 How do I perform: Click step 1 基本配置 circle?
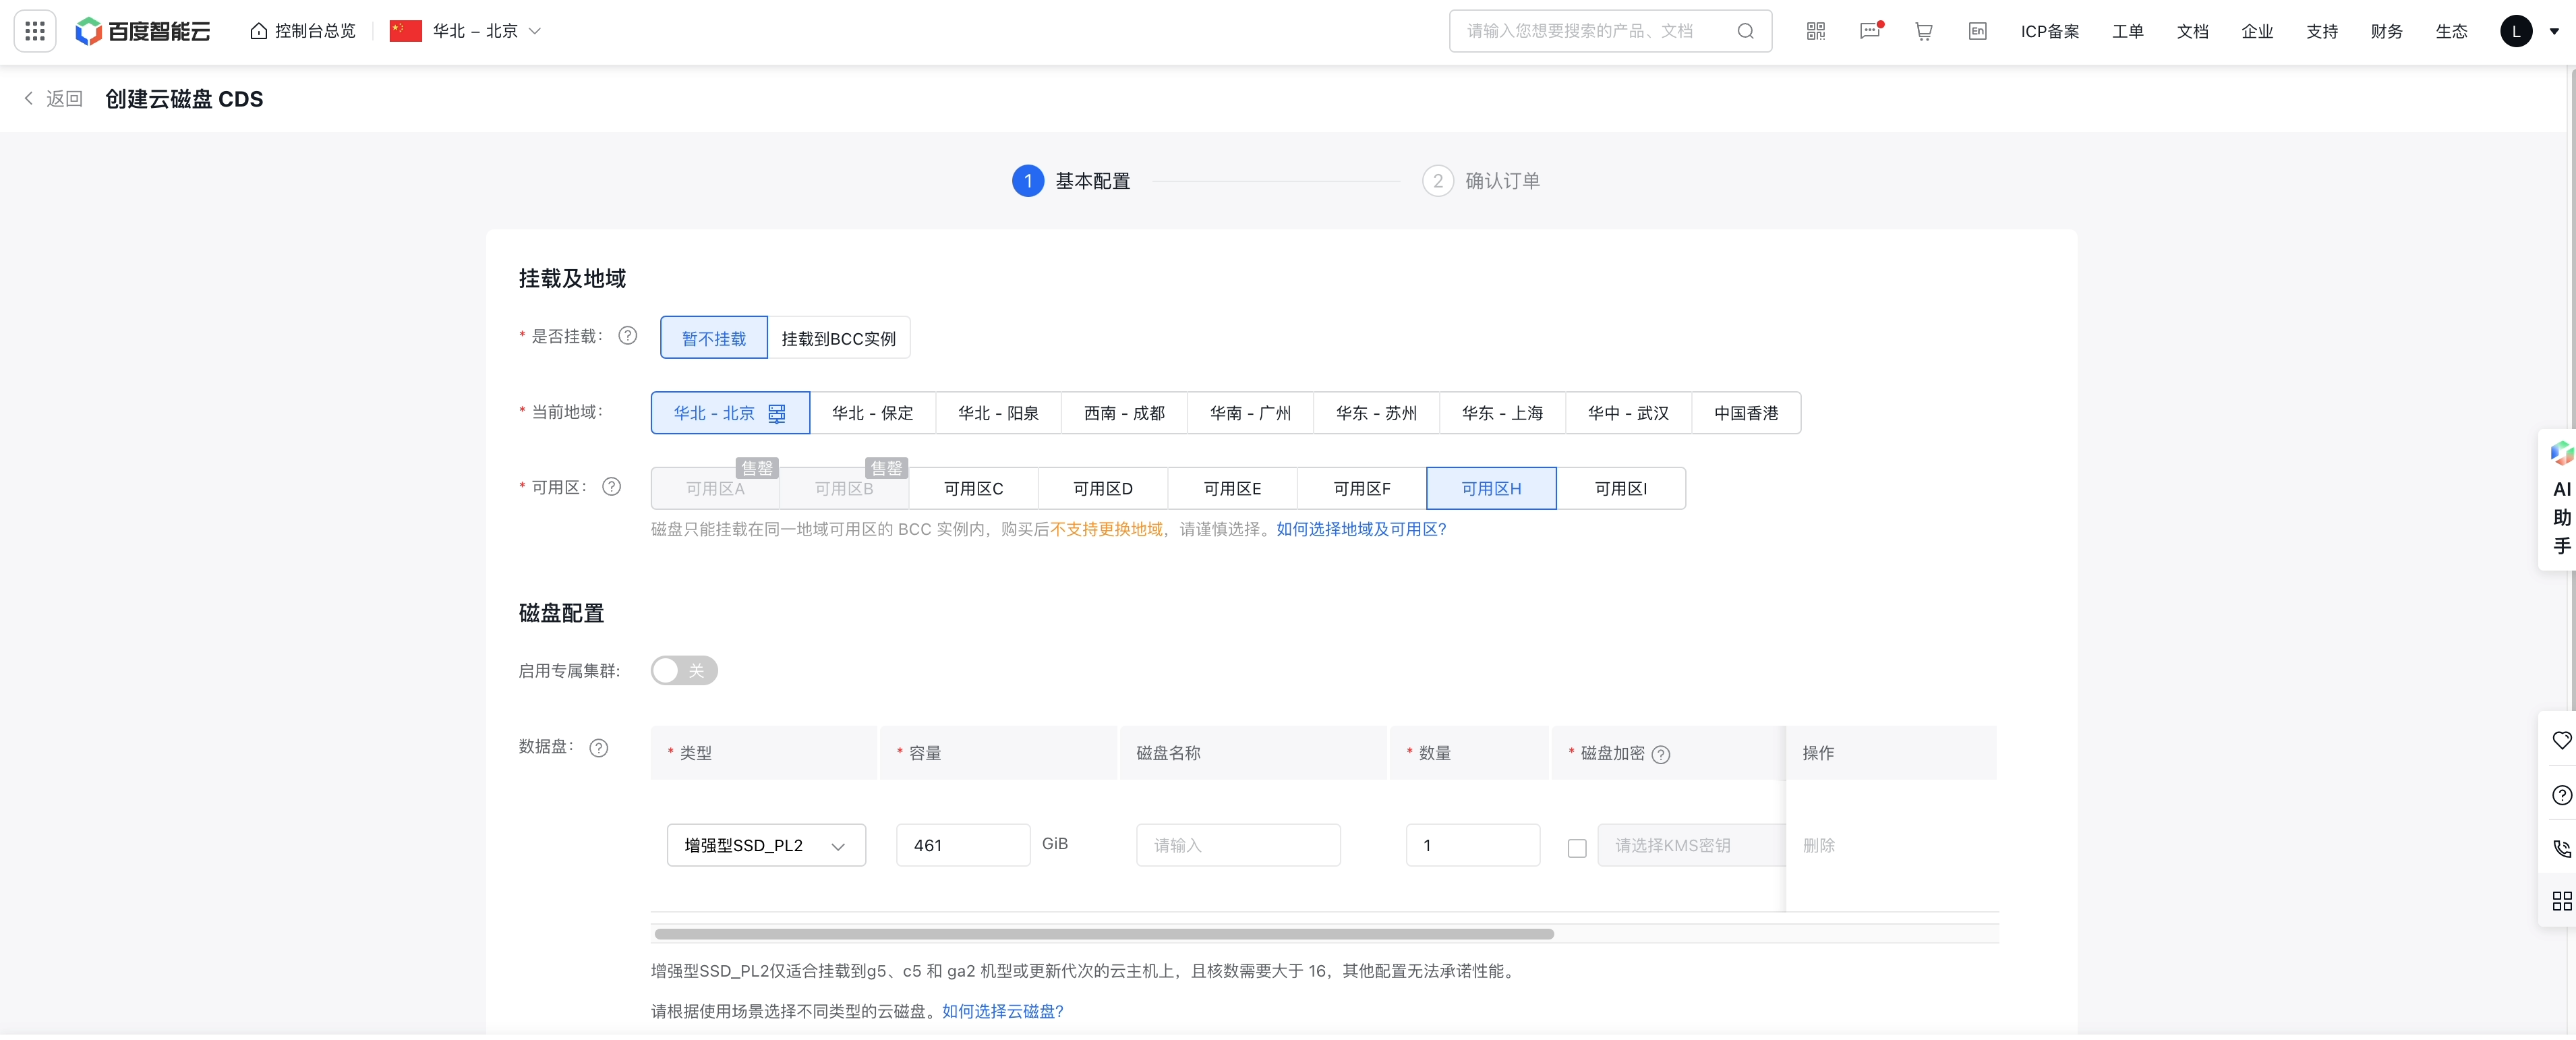pos(1027,181)
